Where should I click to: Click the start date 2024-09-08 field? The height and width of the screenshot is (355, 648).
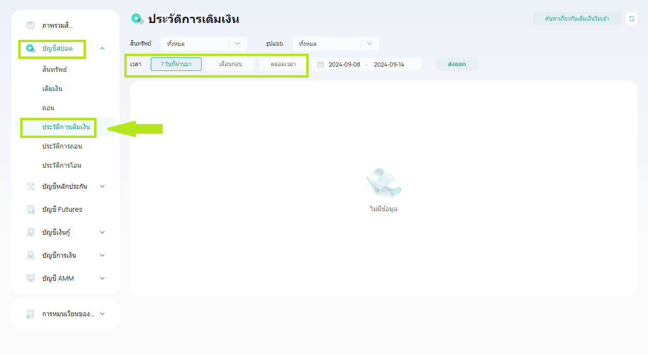coord(344,64)
